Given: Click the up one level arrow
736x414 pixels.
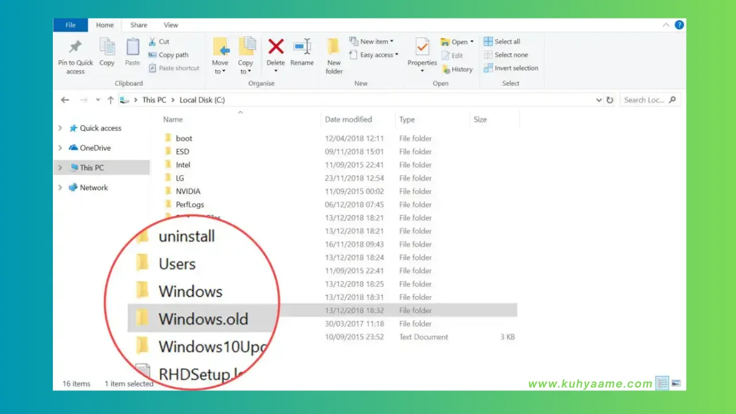Looking at the screenshot, I should click(x=110, y=100).
